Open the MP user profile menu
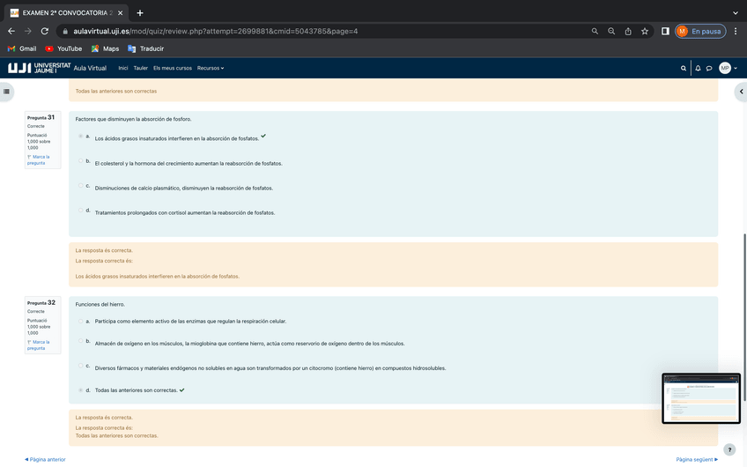The height and width of the screenshot is (467, 747). [725, 68]
